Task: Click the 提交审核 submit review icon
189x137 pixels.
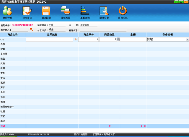Action: click(x=27, y=12)
